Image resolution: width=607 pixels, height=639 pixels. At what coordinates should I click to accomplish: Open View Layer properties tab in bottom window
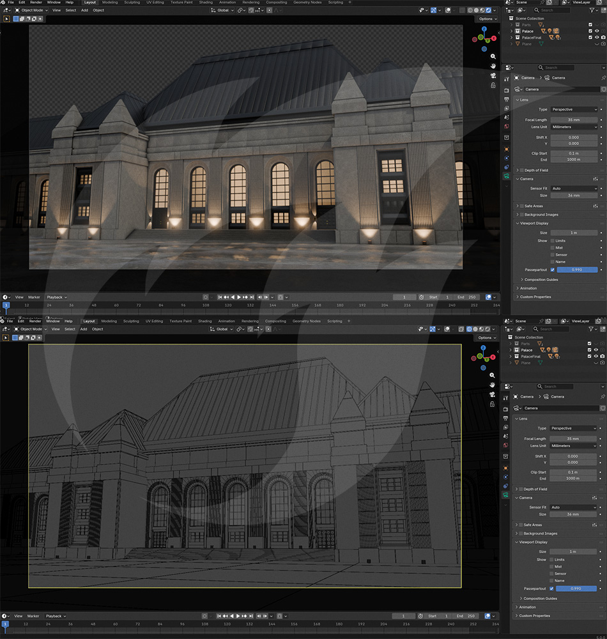pyautogui.click(x=505, y=427)
